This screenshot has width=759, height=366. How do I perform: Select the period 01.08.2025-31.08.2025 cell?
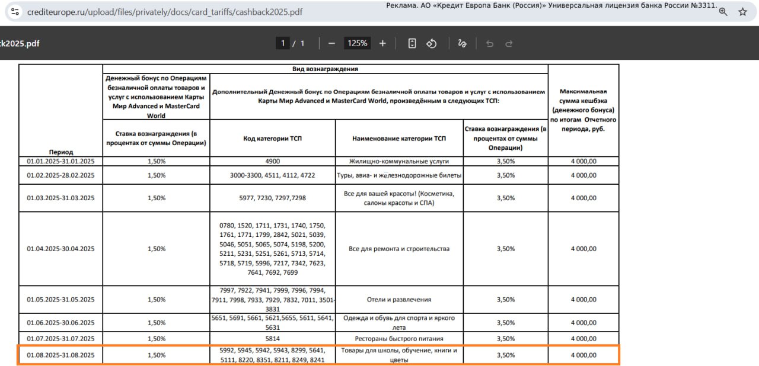61,355
